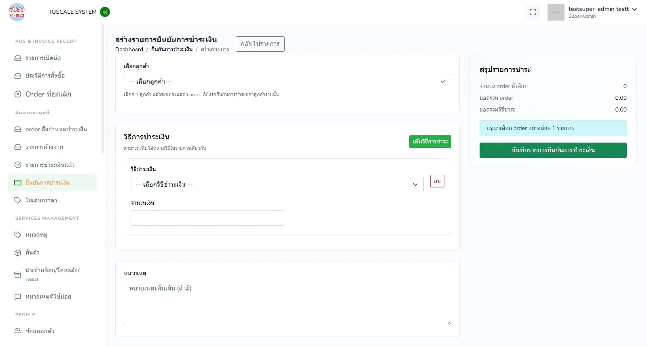The image size is (647, 347).
Task: Open รายการเปิดบิล in sidebar
Action: tap(43, 58)
